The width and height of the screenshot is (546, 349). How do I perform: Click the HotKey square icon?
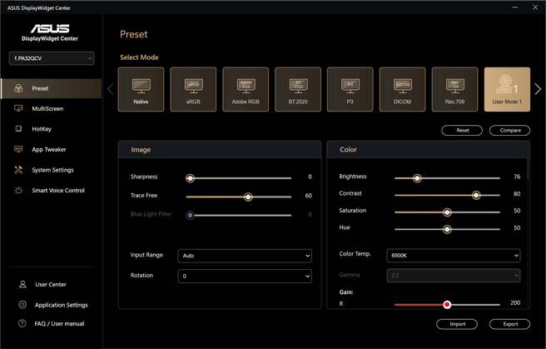(18, 129)
